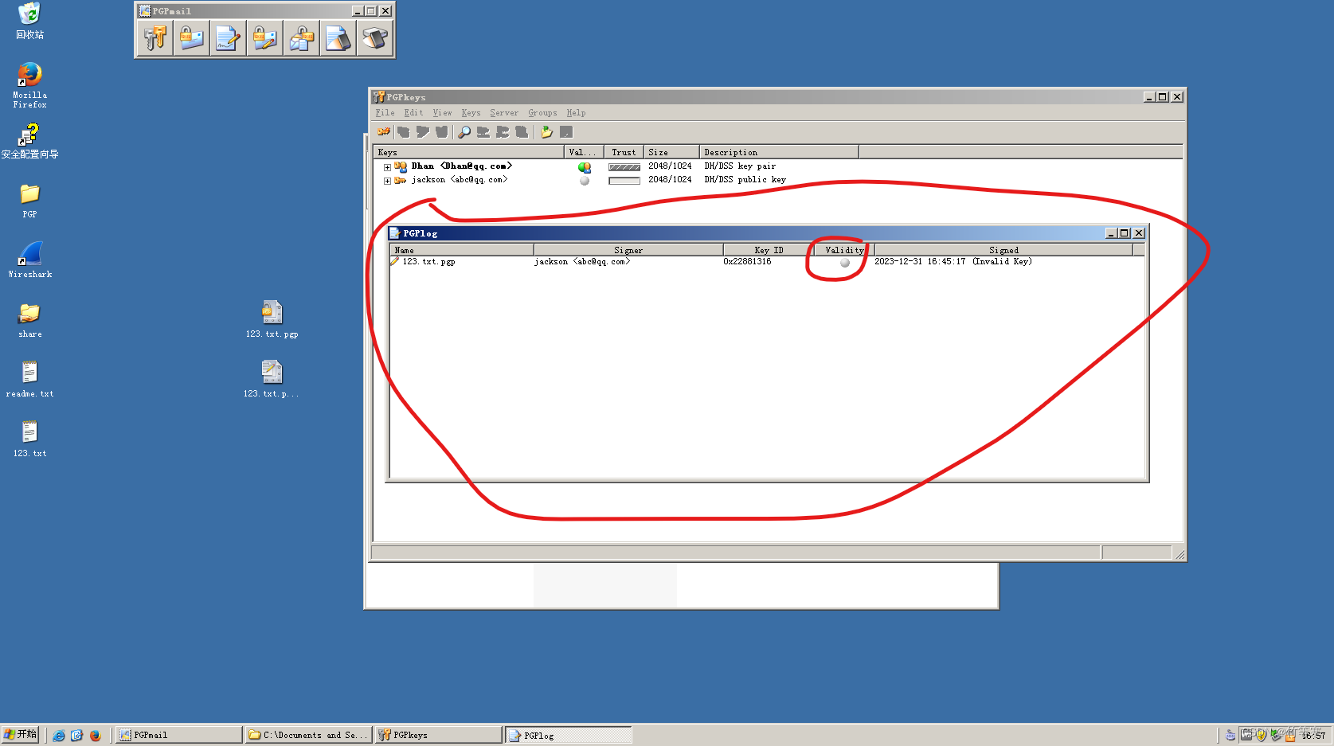Click the Wipe file button in PGPmail
This screenshot has width=1334, height=746.
click(x=338, y=37)
